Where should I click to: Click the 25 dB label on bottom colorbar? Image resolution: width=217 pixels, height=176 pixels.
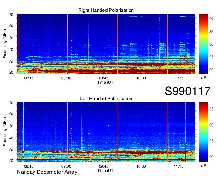[x=211, y=141]
